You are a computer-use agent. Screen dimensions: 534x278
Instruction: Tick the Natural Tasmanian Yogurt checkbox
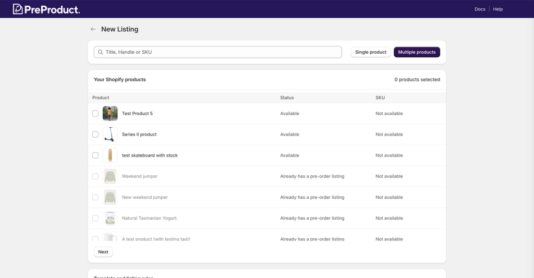pos(95,218)
